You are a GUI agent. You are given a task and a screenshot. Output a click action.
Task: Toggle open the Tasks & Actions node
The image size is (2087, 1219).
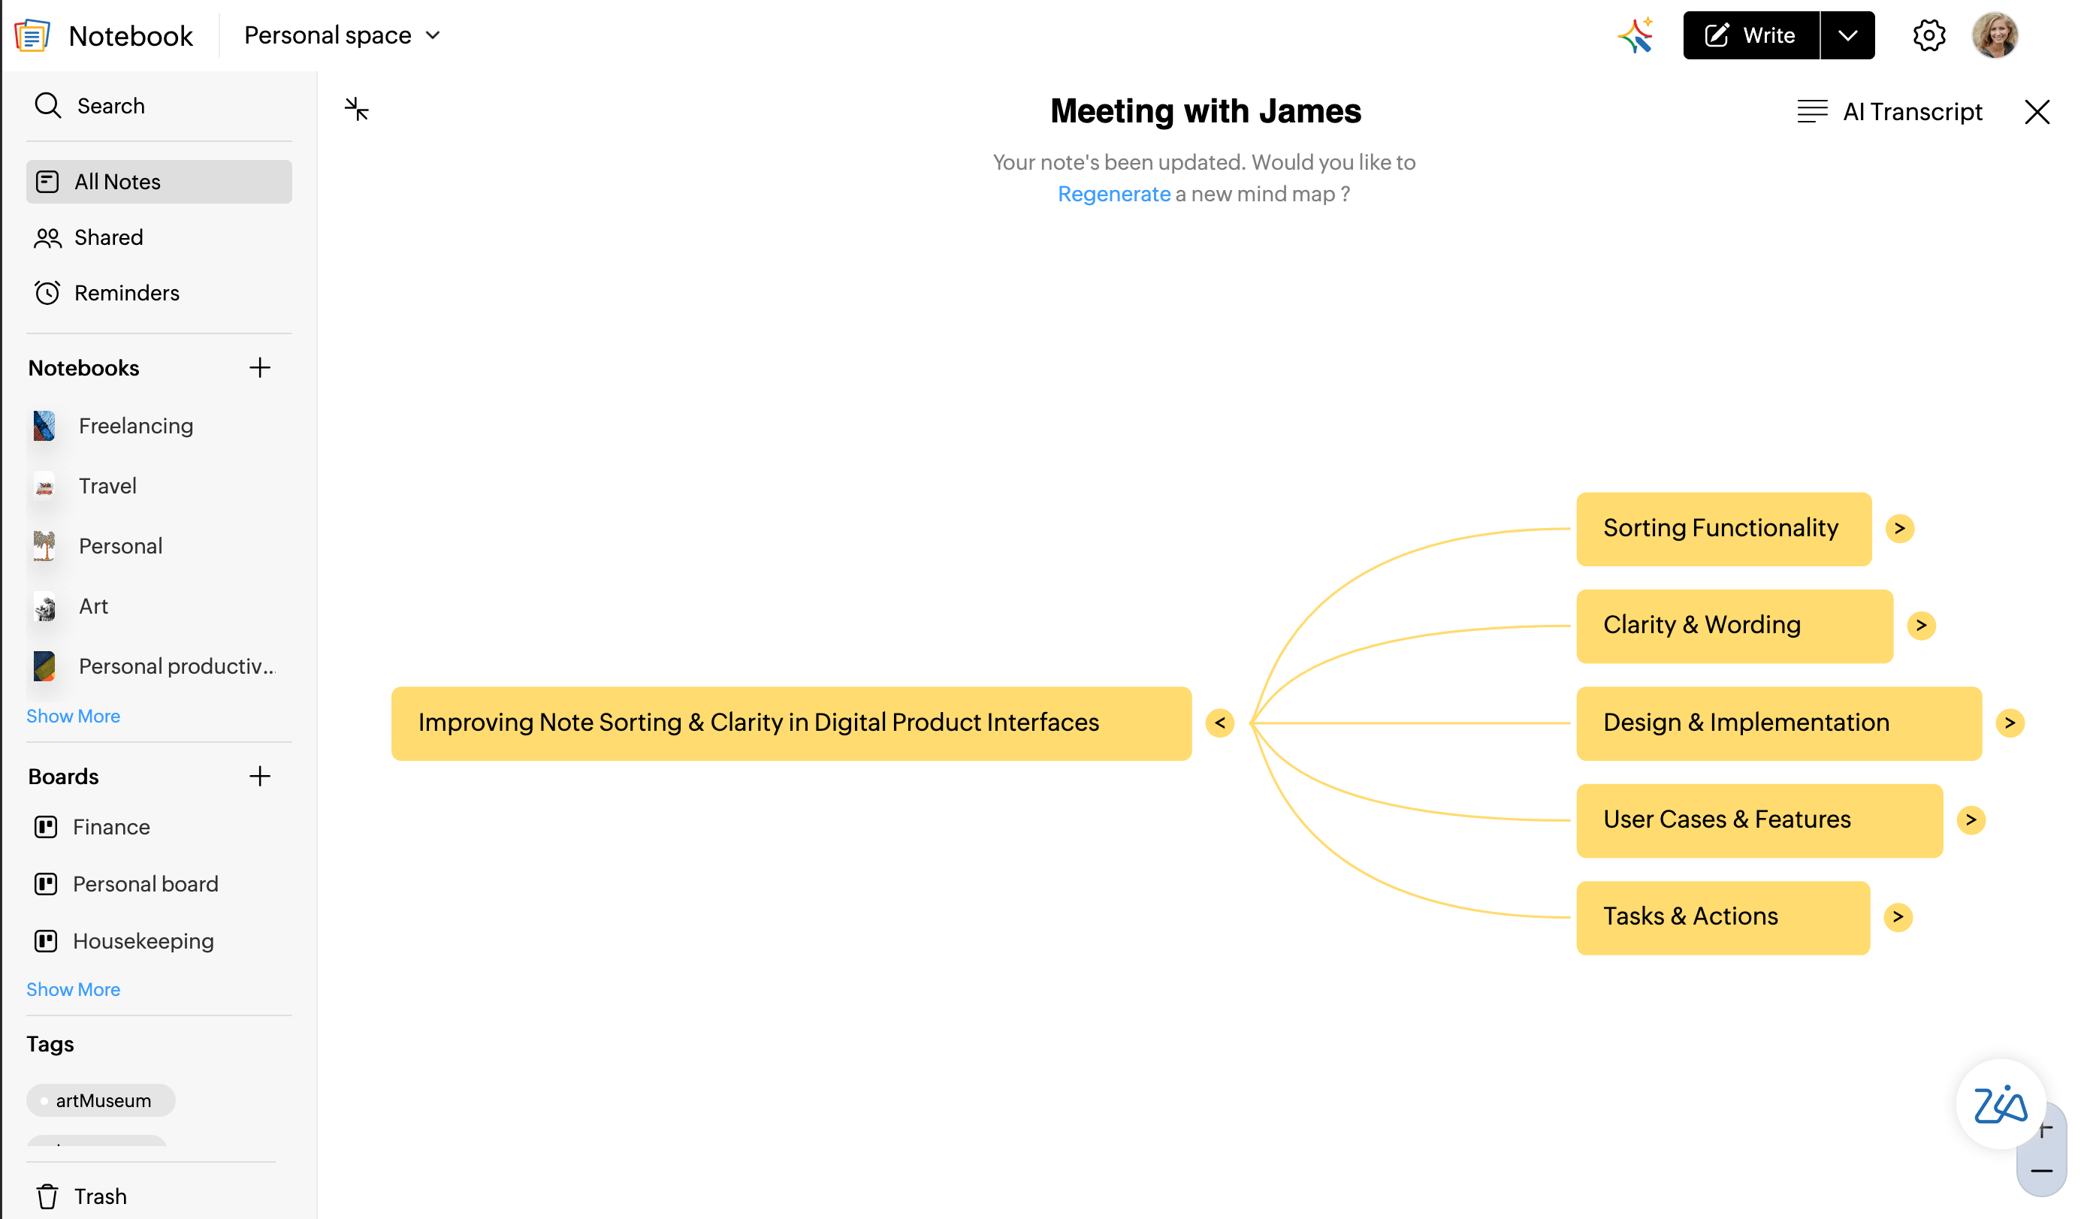tap(1898, 917)
